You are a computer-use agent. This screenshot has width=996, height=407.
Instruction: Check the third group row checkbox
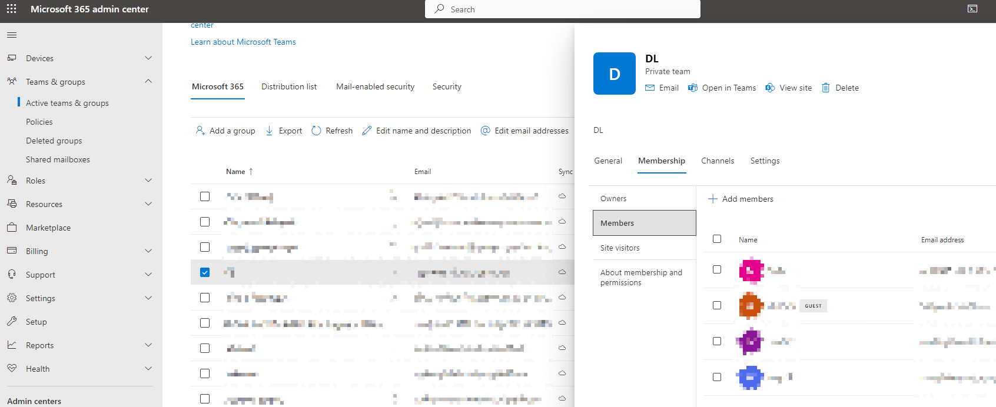coord(205,247)
